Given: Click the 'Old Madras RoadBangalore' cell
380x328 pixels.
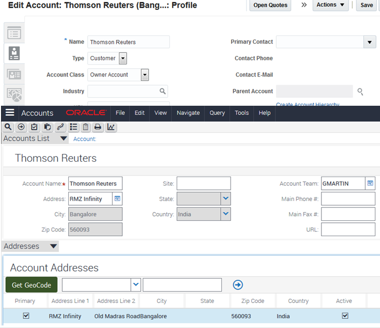Looking at the screenshot, I should tap(130, 316).
